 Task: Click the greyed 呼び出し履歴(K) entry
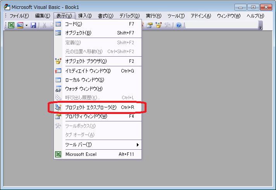click(98, 97)
